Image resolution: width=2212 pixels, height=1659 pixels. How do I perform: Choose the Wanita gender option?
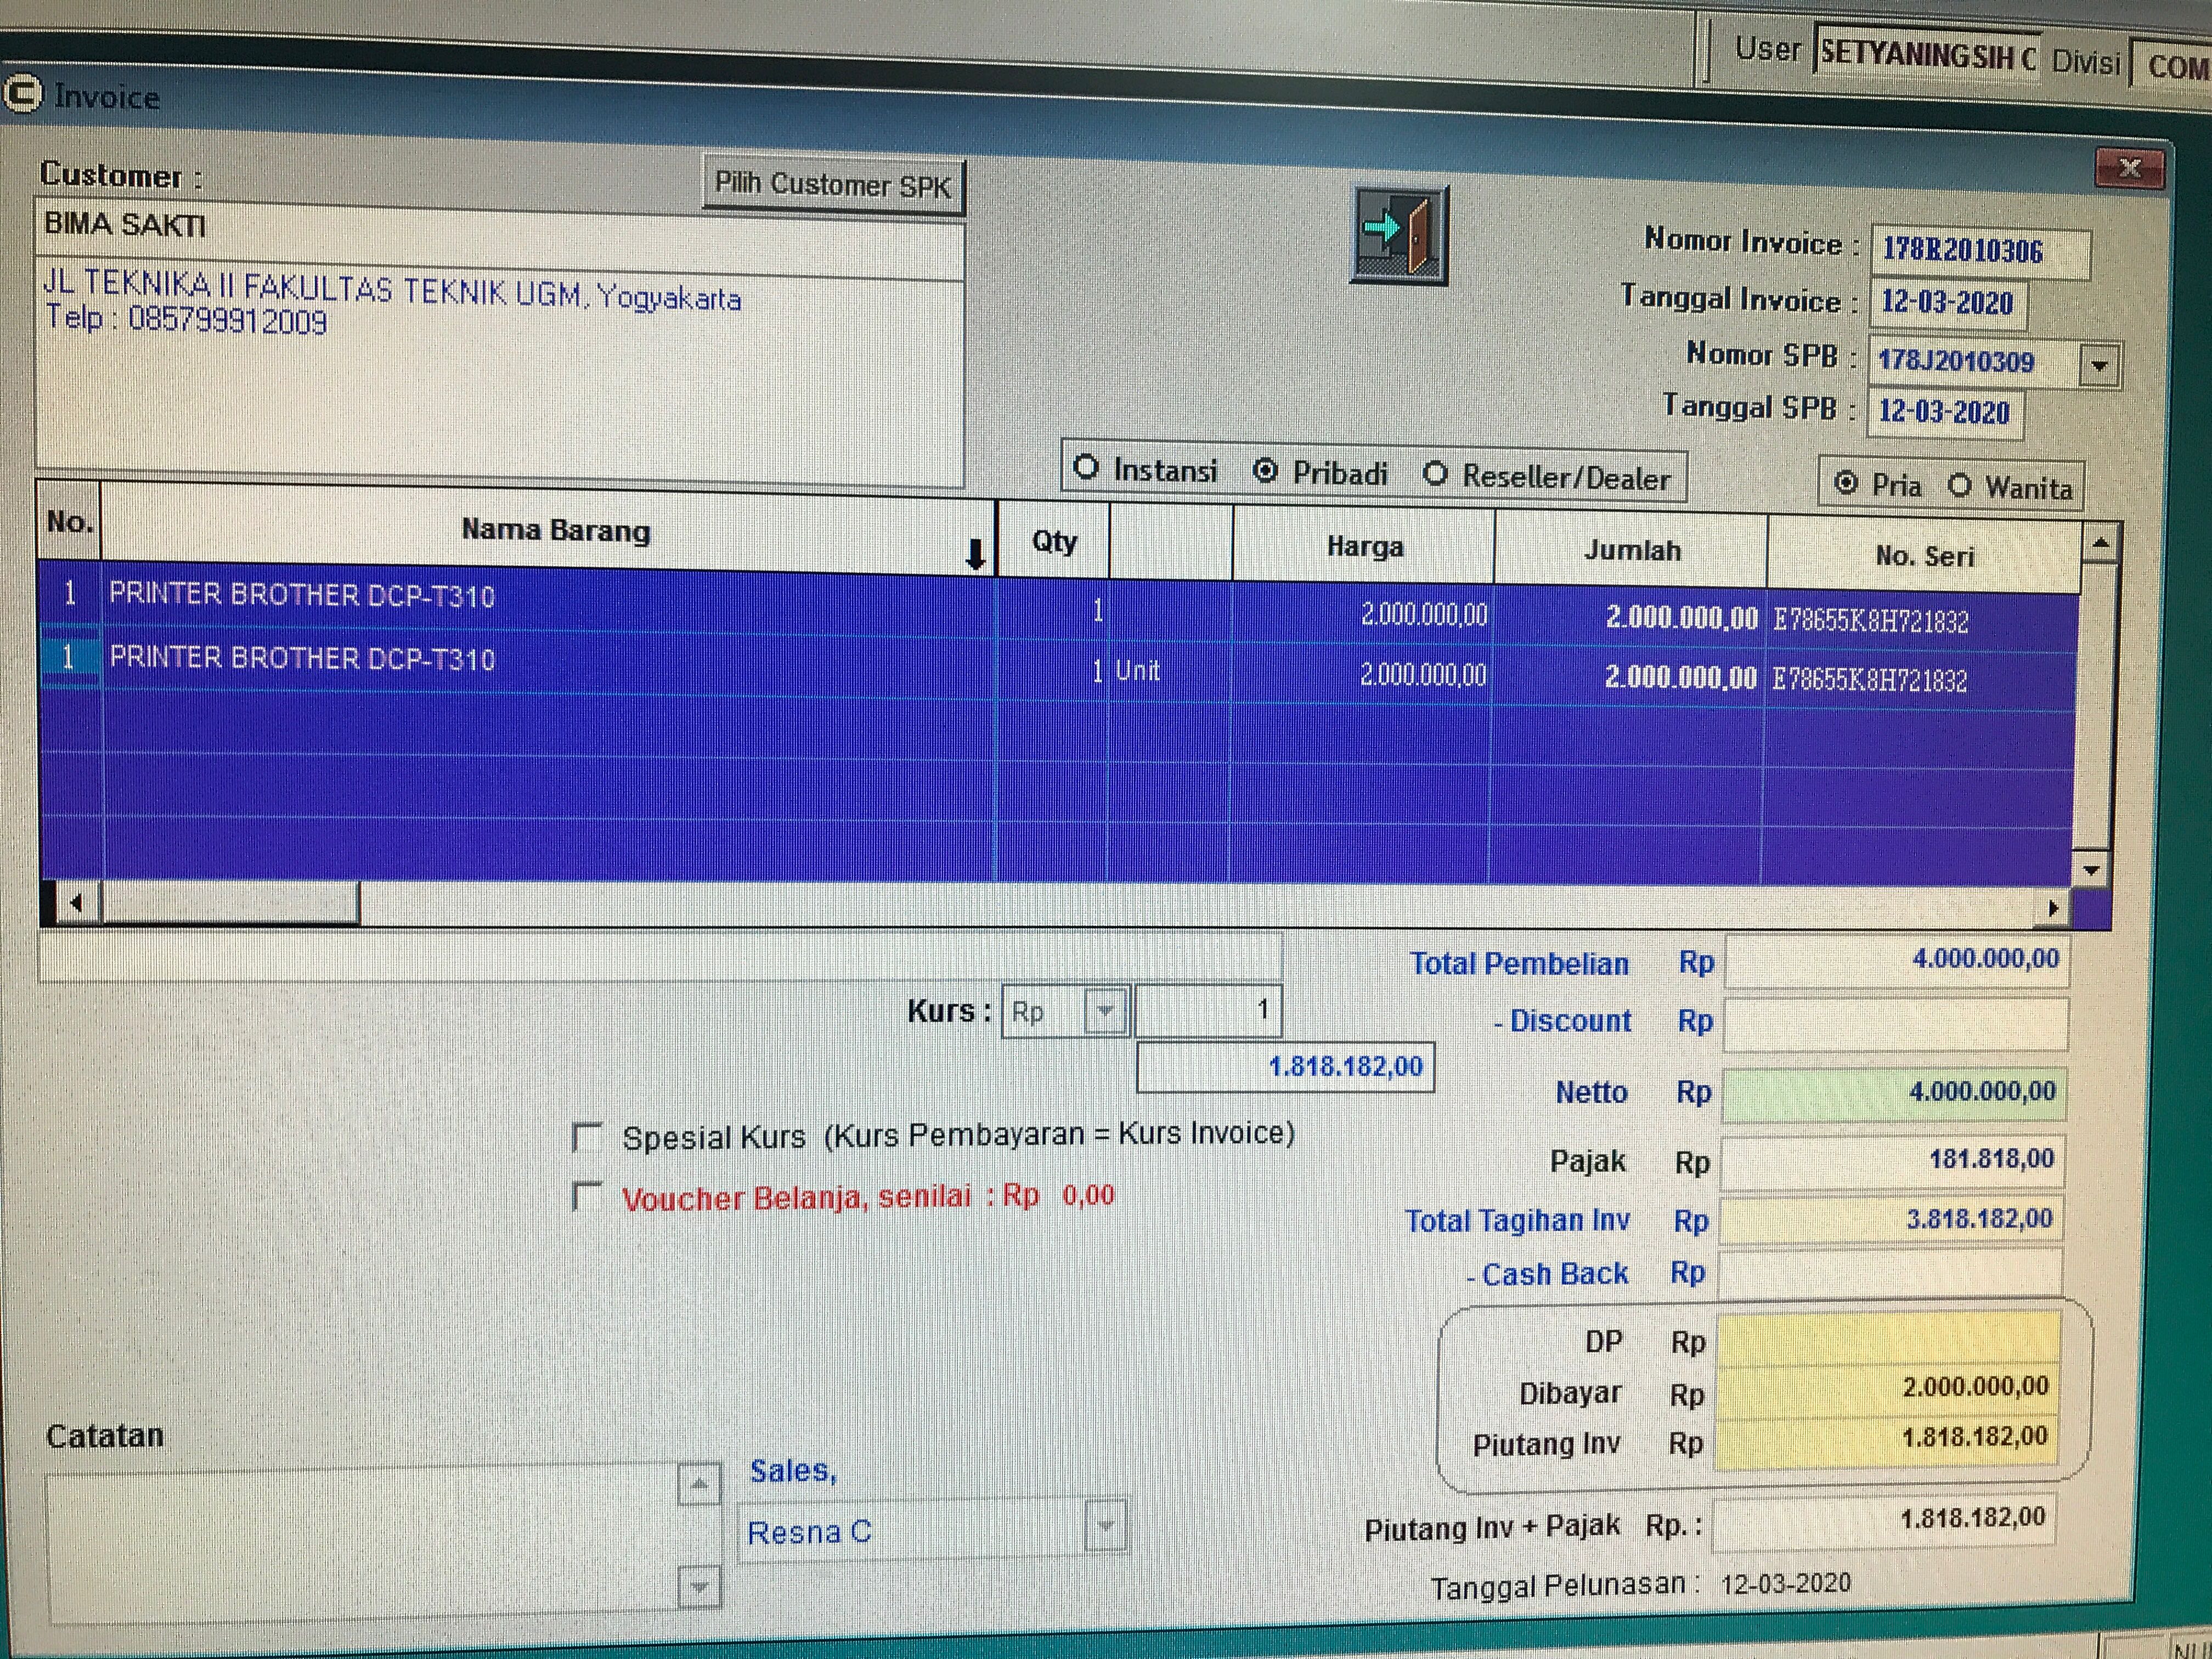[x=1959, y=486]
